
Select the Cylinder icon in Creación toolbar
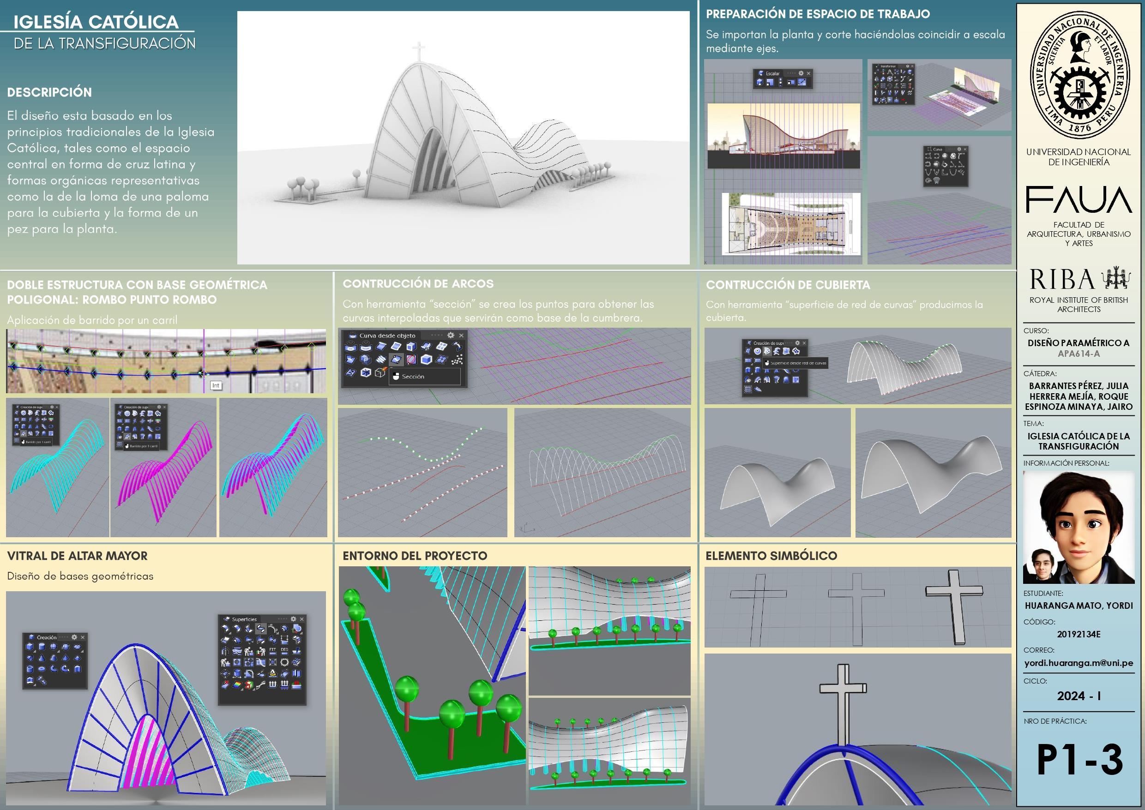point(42,647)
